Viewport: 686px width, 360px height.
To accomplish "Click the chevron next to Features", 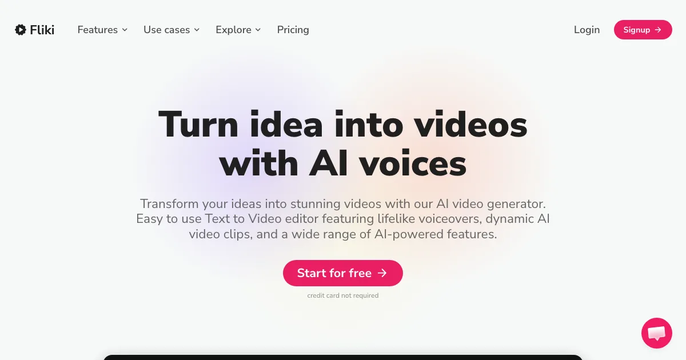I will (x=125, y=30).
